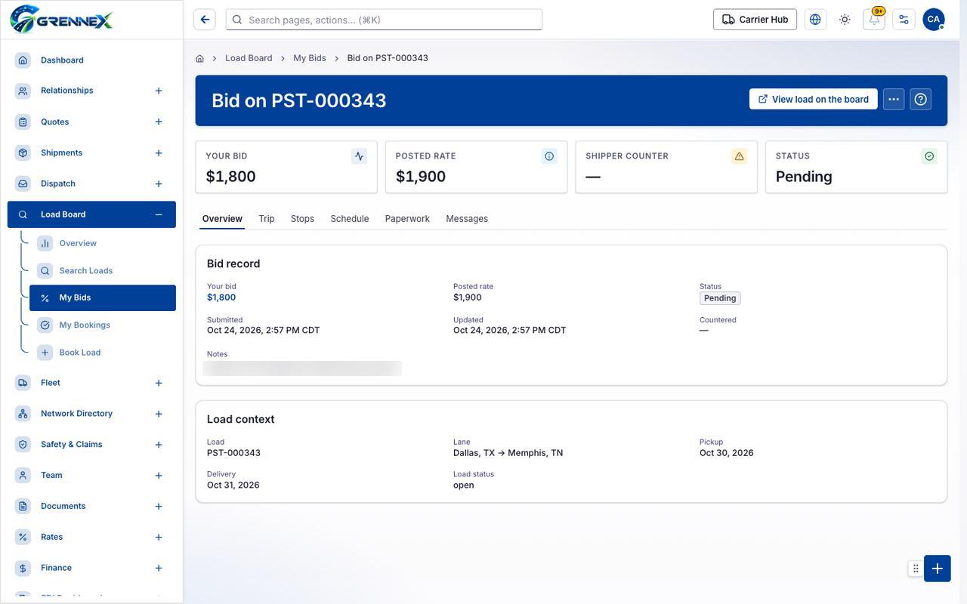Click the help question mark icon
Screen dimensions: 967x604
coord(920,99)
